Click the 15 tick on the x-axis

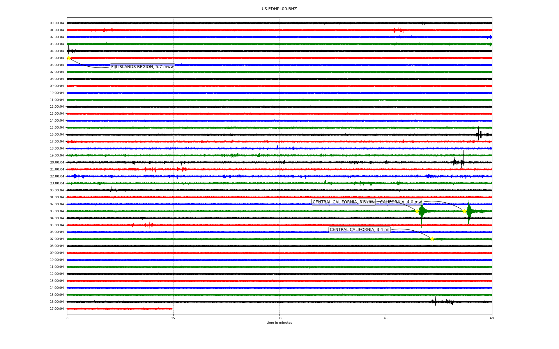coord(173,318)
